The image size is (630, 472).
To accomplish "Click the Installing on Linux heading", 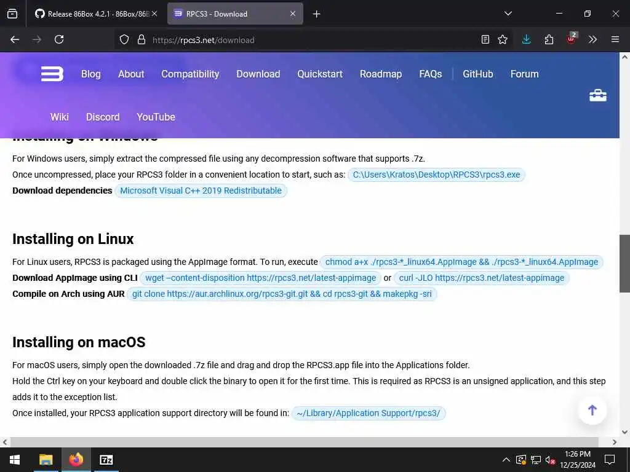I will (x=73, y=239).
